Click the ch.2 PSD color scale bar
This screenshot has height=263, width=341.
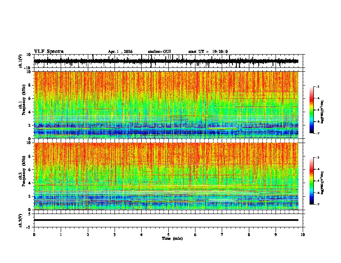312,181
